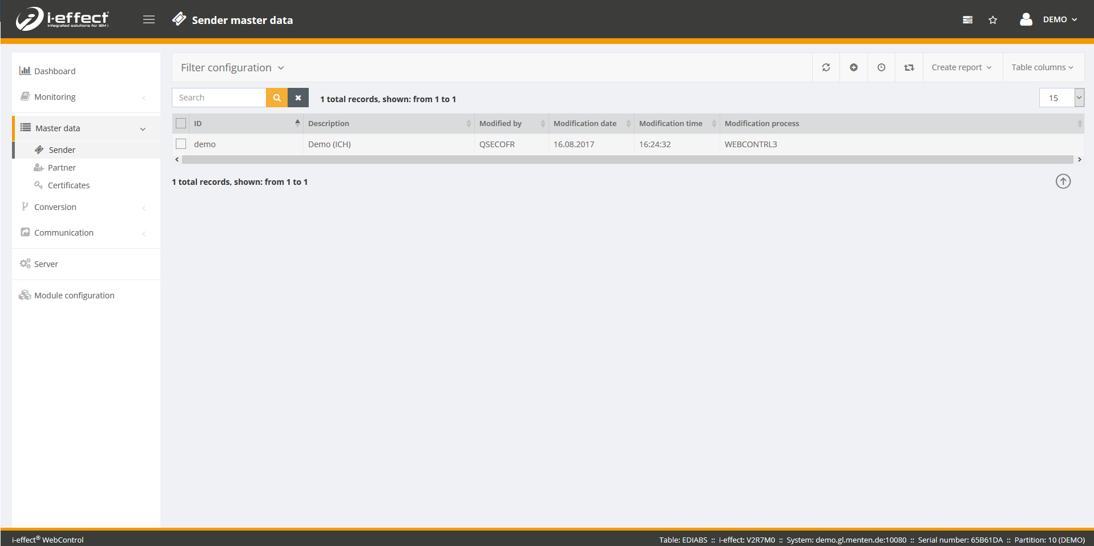Click the orange search magnifier button

[277, 98]
